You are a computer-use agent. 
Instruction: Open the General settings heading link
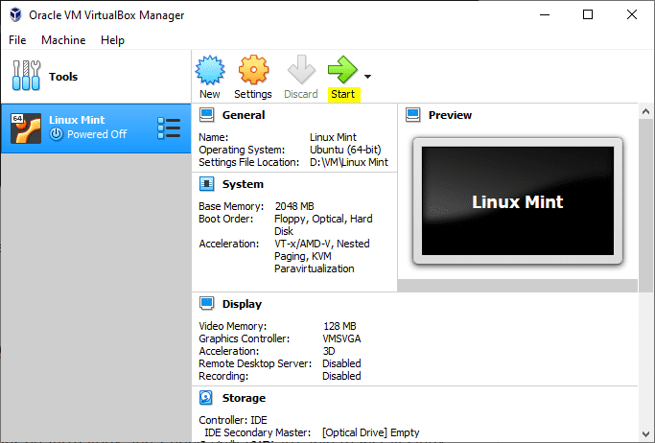pos(244,115)
